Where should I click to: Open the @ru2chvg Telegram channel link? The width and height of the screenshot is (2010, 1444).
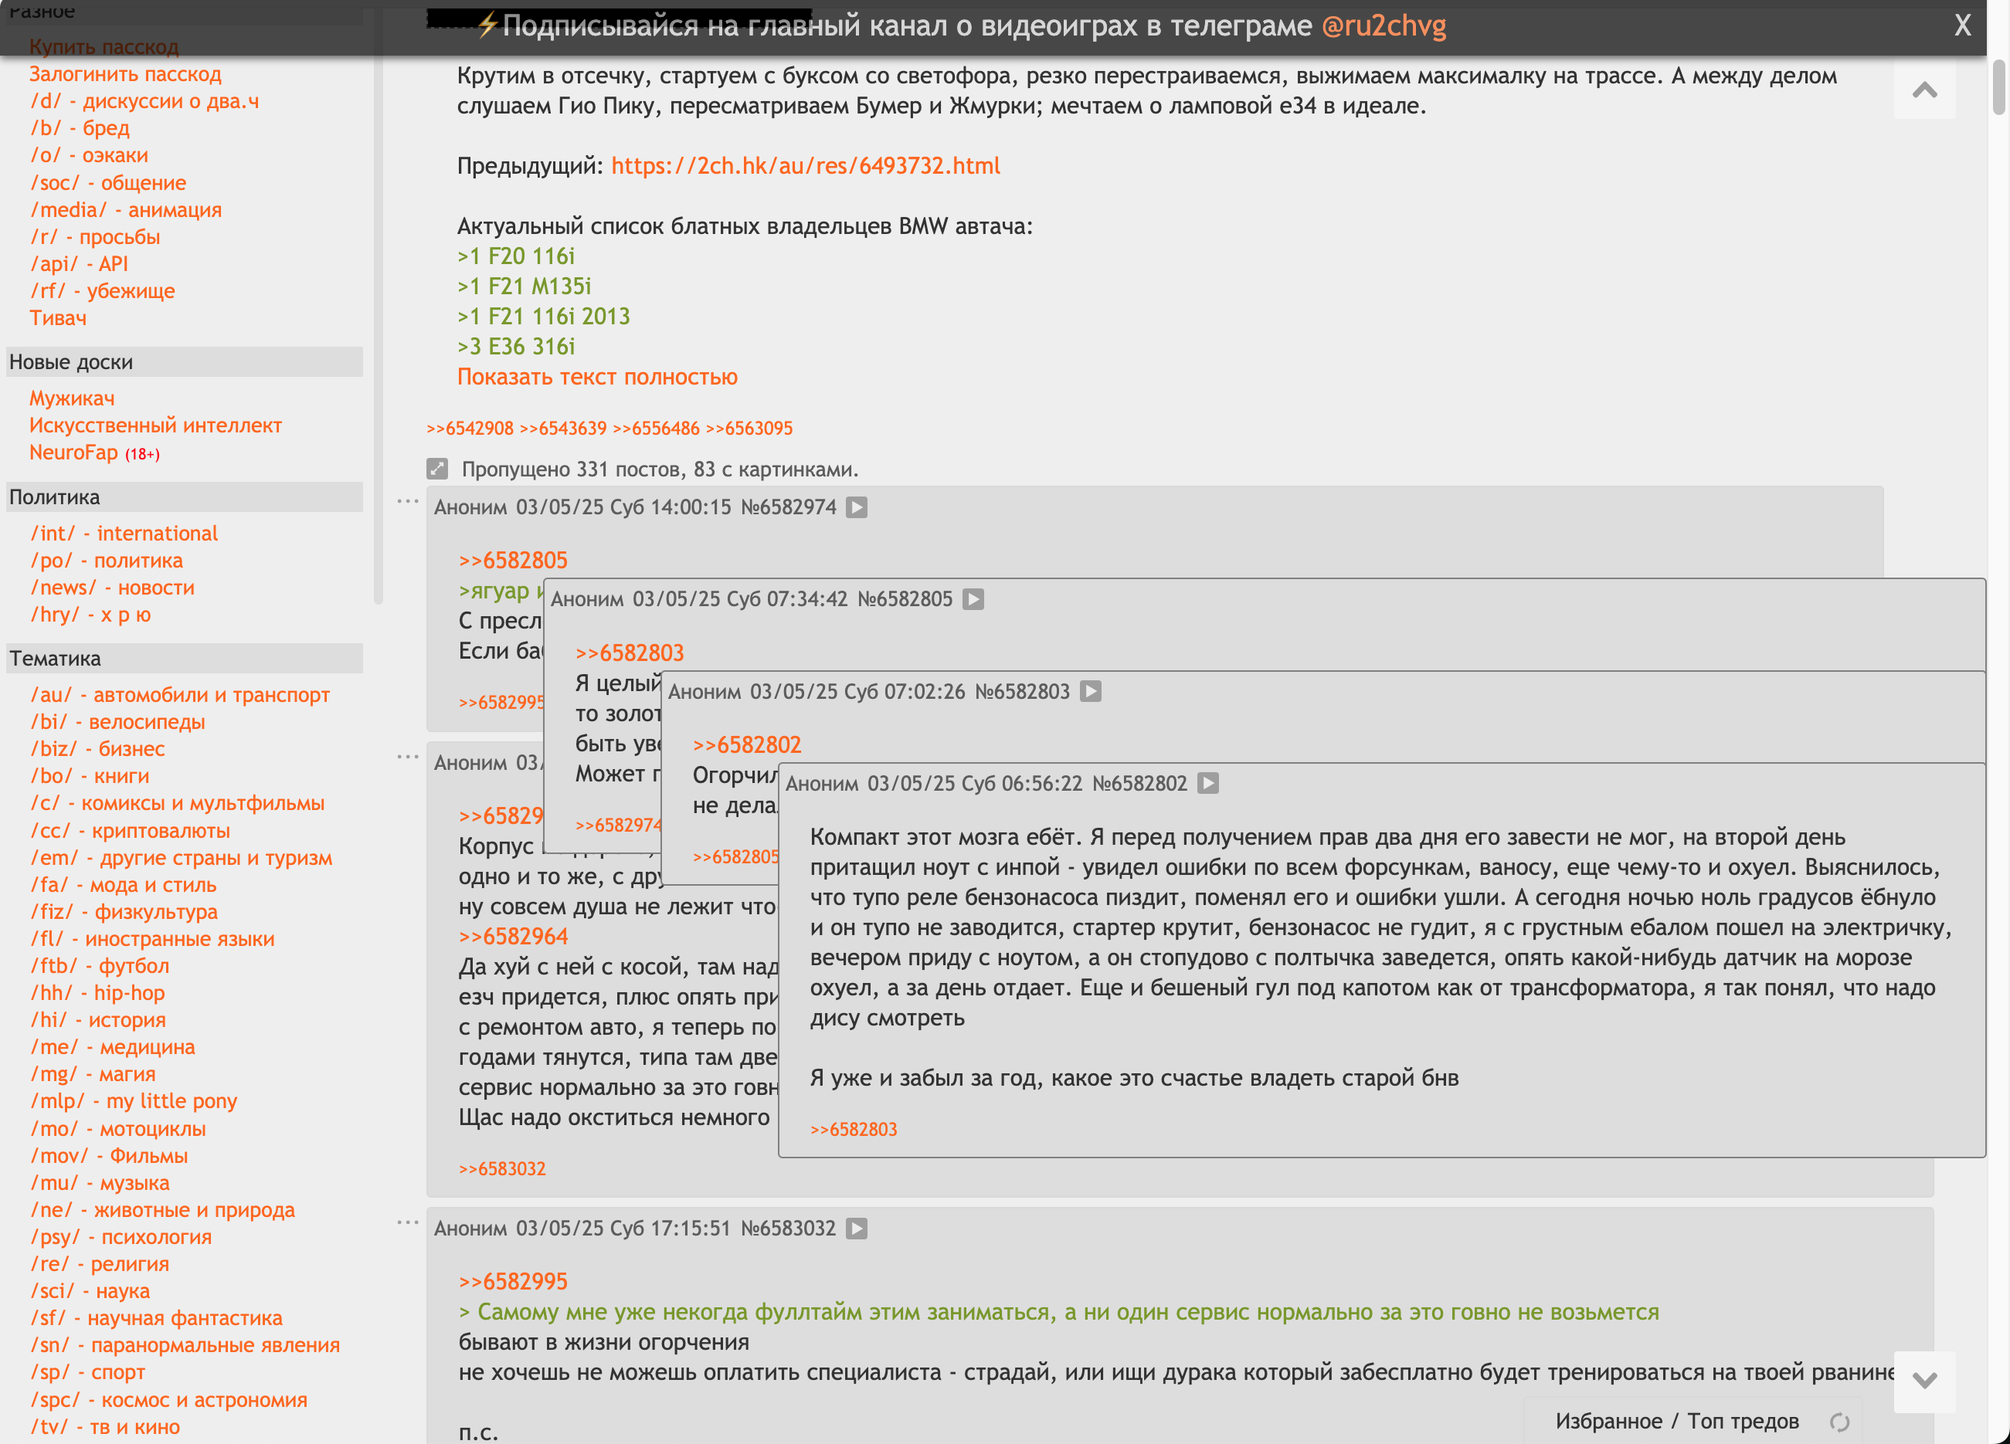click(1384, 25)
